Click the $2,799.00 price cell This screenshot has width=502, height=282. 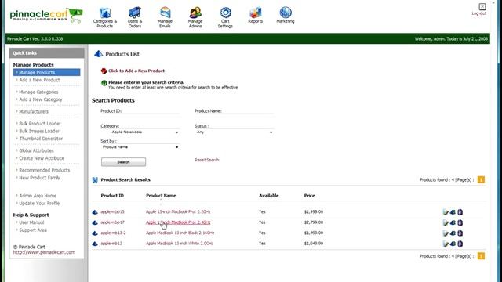(x=314, y=222)
